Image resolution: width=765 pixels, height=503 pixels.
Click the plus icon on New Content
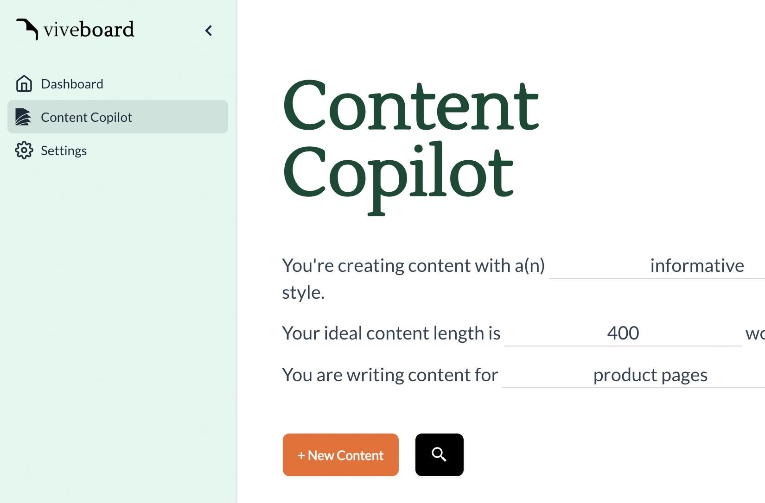coord(302,455)
